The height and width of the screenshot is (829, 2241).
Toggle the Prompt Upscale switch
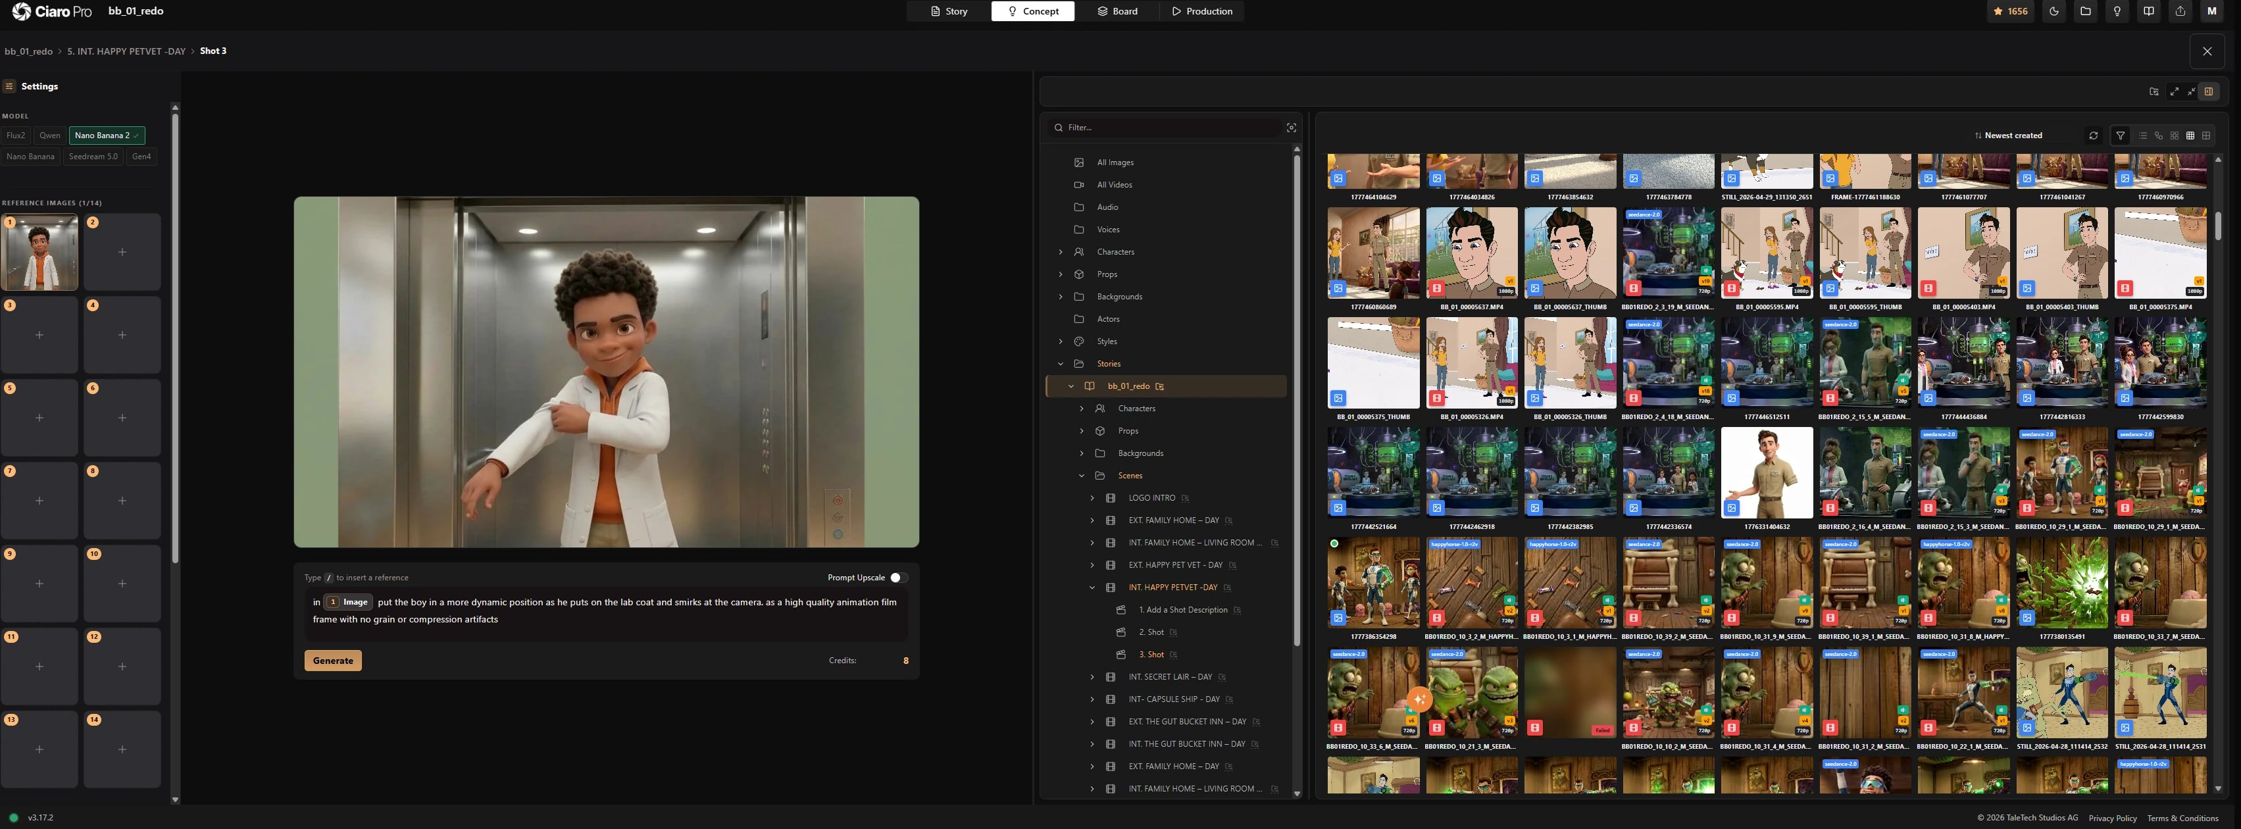(898, 578)
